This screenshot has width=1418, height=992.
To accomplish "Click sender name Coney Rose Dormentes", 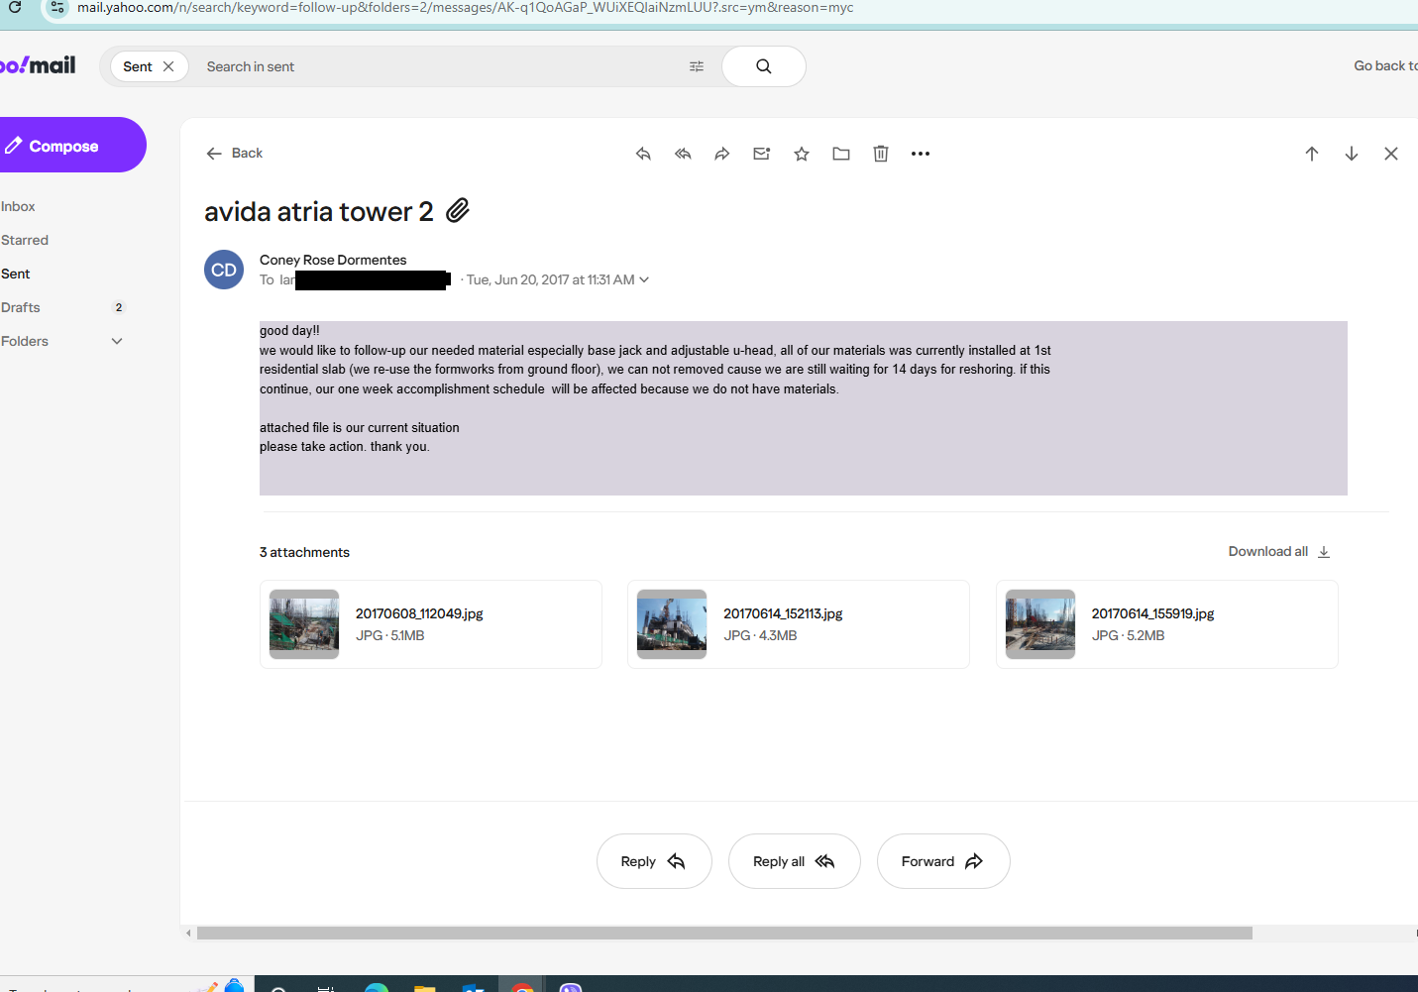I will pyautogui.click(x=333, y=260).
